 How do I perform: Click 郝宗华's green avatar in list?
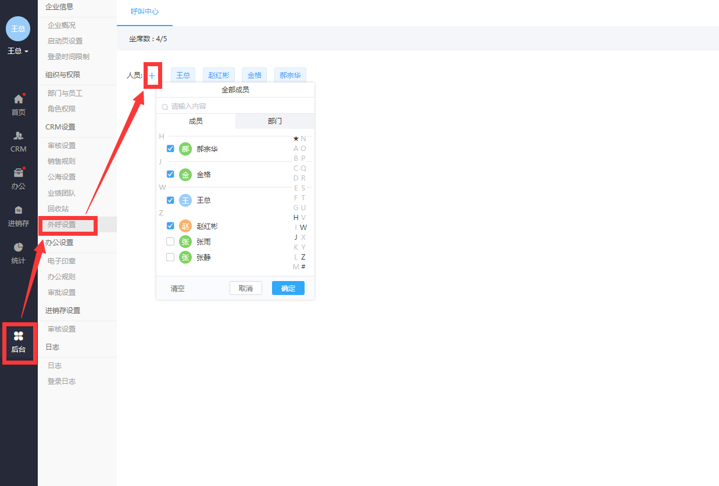(x=185, y=149)
